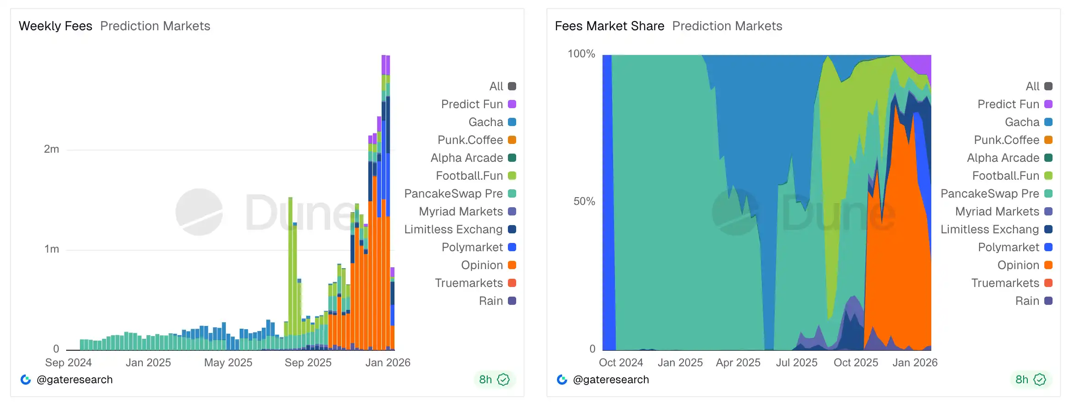Click the verified checkmark icon in Weekly Fees chart
This screenshot has height=408, width=1070.
click(504, 380)
